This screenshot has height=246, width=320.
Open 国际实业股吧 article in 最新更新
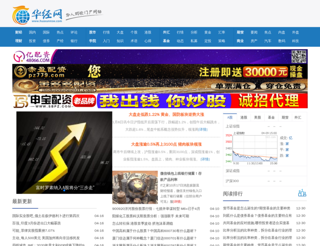(46, 216)
